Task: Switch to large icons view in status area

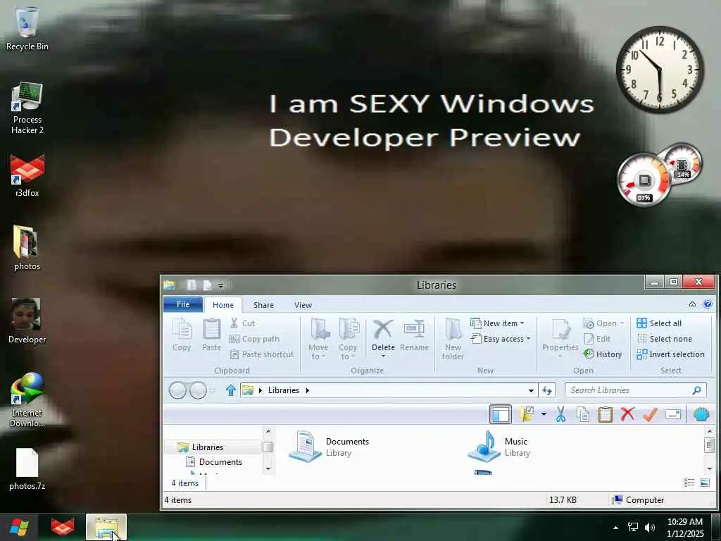Action: point(705,482)
